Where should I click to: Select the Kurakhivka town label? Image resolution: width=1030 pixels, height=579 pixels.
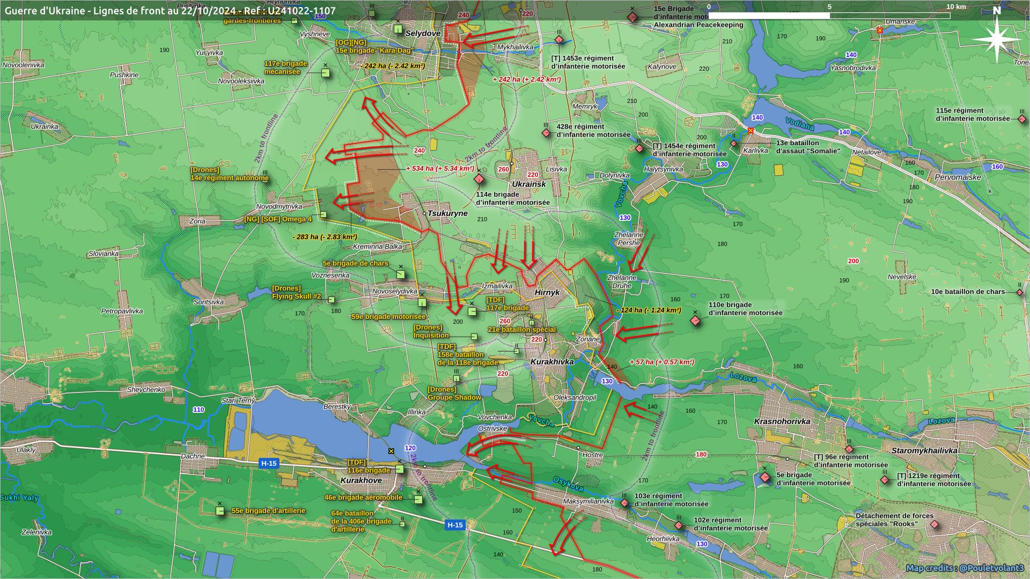pyautogui.click(x=552, y=362)
